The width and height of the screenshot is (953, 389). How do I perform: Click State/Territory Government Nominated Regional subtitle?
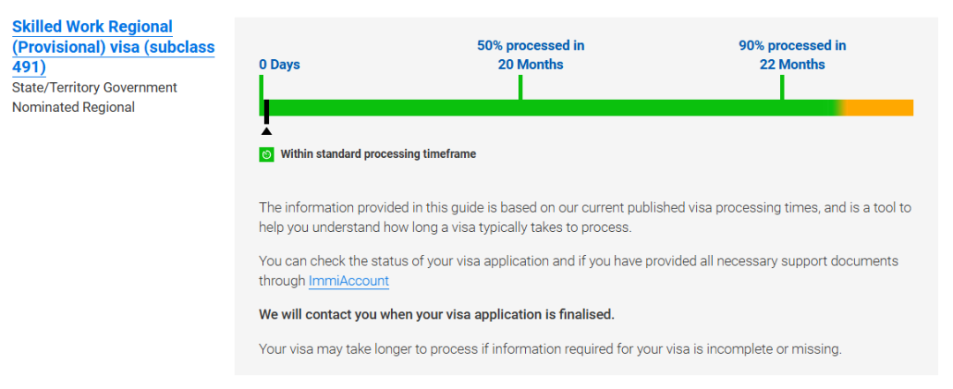click(94, 97)
